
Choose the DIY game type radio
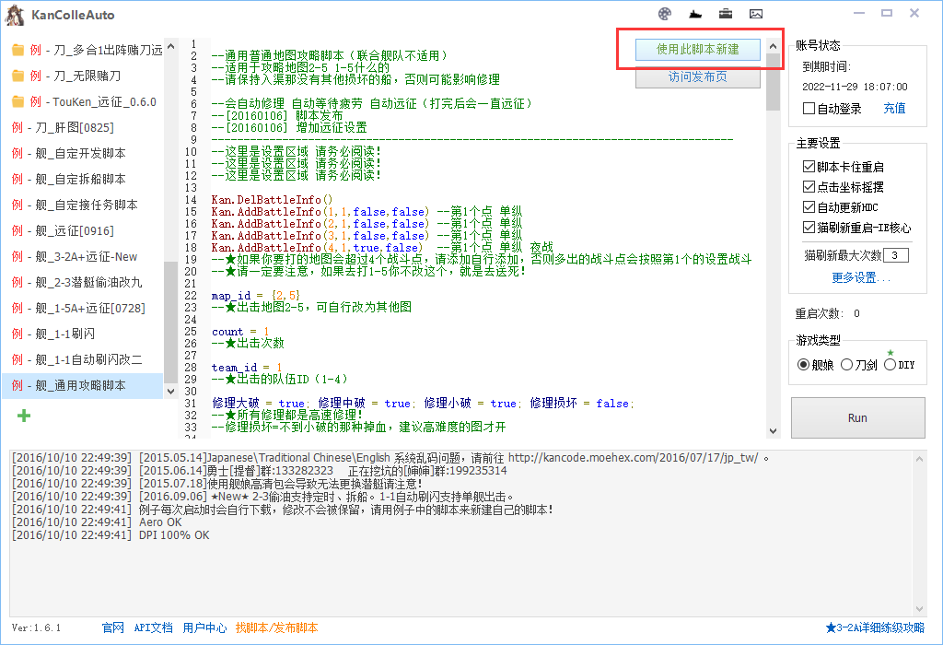(x=890, y=365)
